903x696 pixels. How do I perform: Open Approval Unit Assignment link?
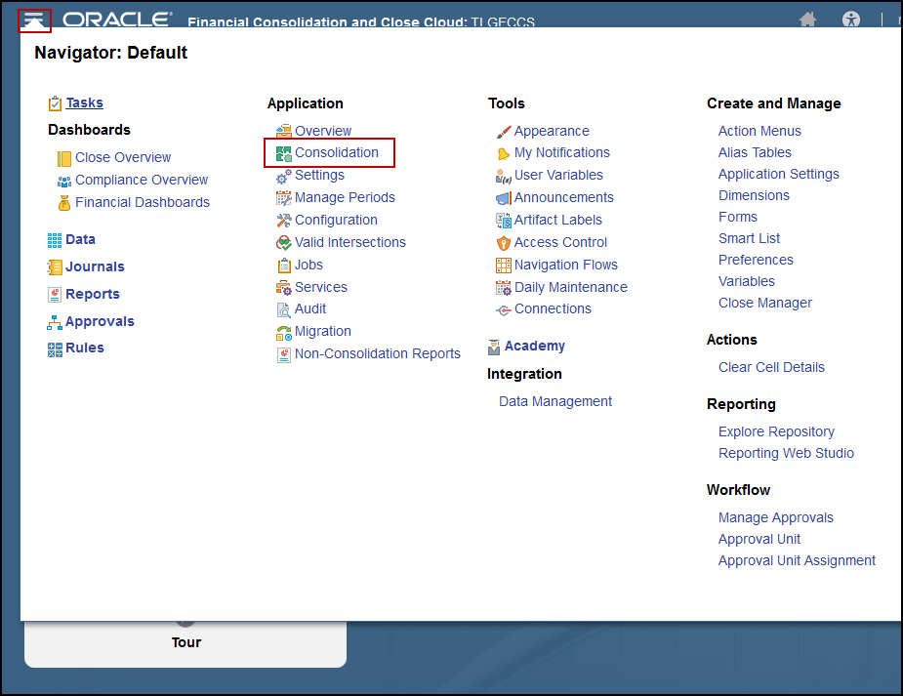coord(797,560)
